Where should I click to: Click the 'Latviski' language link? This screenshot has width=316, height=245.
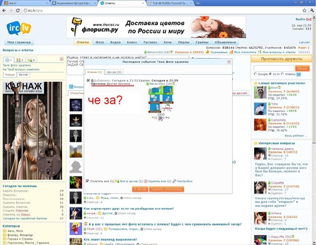coord(305,42)
